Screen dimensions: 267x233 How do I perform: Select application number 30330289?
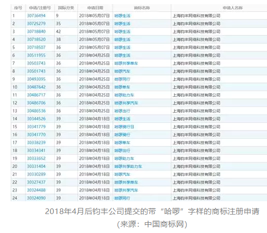pos(36,174)
